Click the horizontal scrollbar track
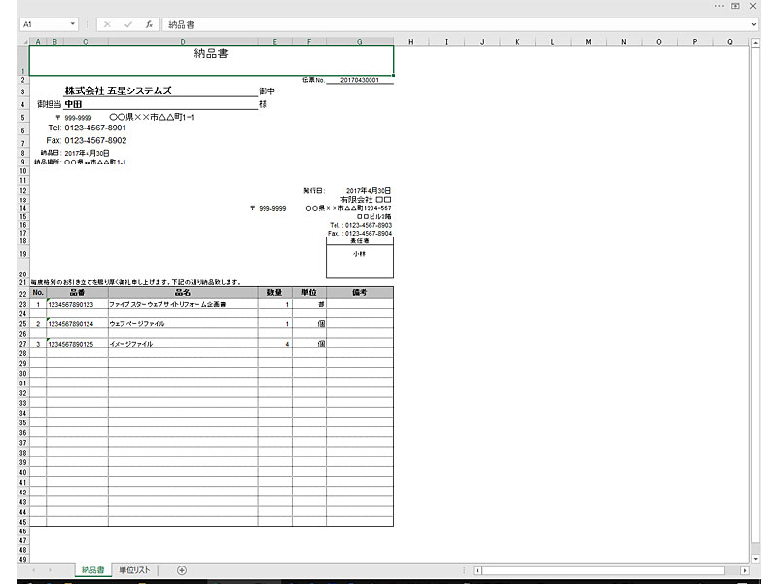The width and height of the screenshot is (778, 584). 603,569
